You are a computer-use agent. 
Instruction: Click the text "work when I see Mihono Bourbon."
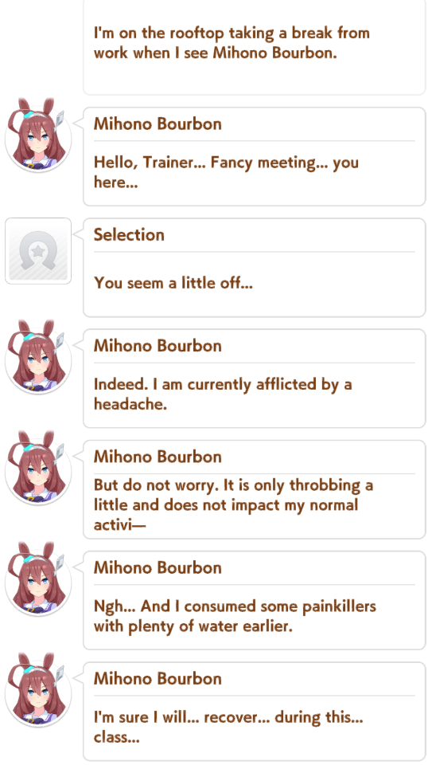[x=216, y=53]
